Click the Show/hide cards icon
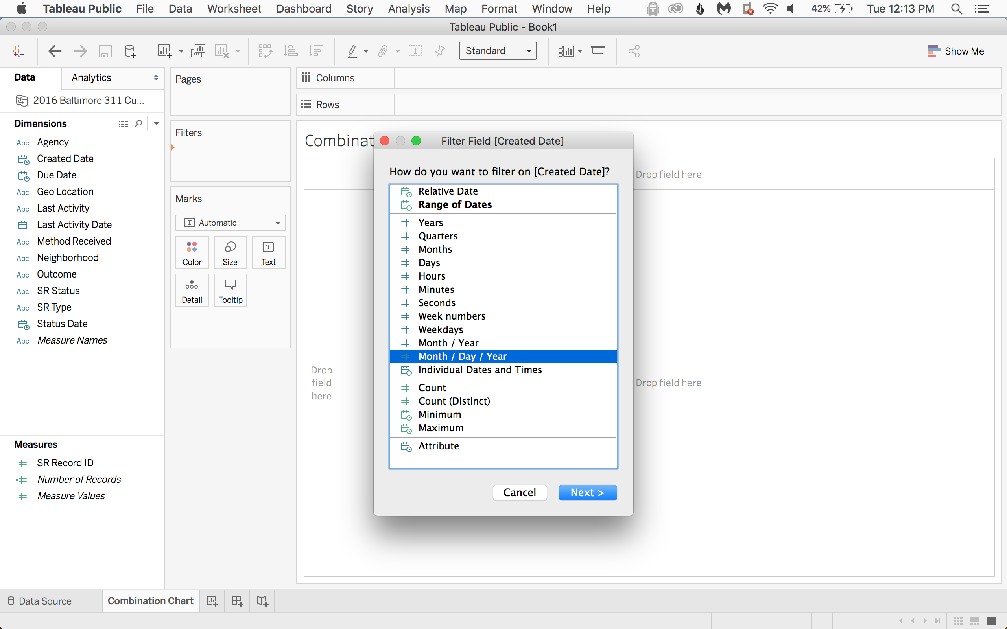This screenshot has width=1007, height=629. pyautogui.click(x=566, y=51)
